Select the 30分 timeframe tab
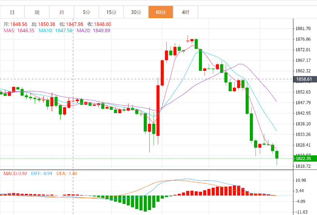The width and height of the screenshot is (317, 215). (x=136, y=12)
